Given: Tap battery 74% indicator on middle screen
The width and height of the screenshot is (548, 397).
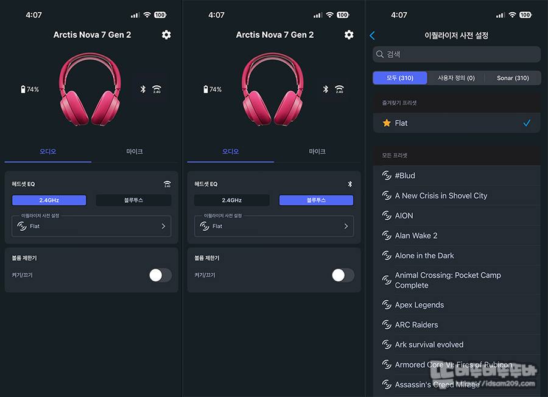Looking at the screenshot, I should click(x=213, y=90).
